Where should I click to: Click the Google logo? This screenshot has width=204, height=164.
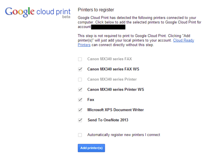pyautogui.click(x=20, y=12)
